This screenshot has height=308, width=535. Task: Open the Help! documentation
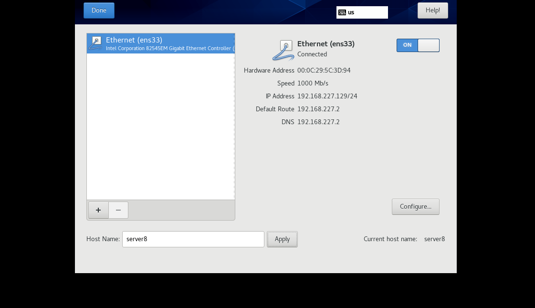432,11
